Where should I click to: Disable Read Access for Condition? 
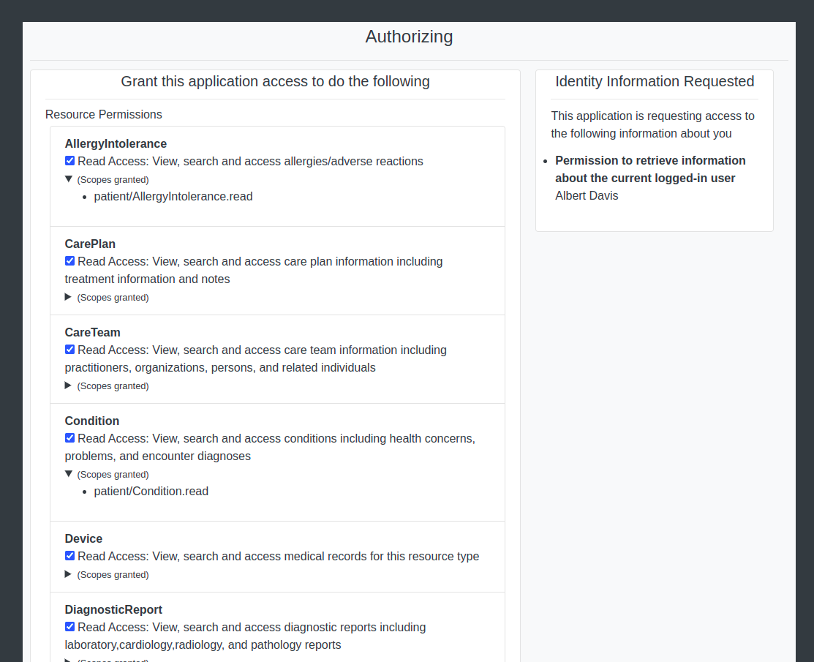pyautogui.click(x=69, y=437)
